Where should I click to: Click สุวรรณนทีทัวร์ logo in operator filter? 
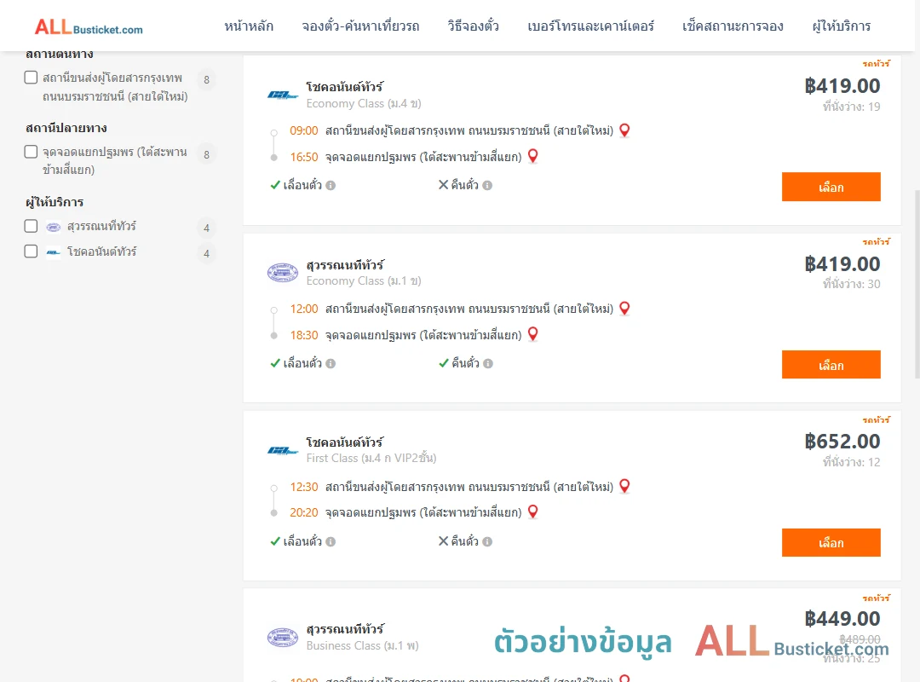click(54, 227)
